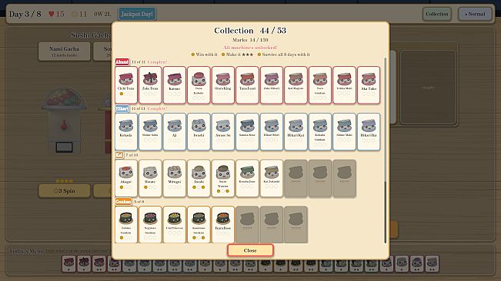501x281 pixels.
Task: Open the Shime Saba card
Action: coord(150,131)
